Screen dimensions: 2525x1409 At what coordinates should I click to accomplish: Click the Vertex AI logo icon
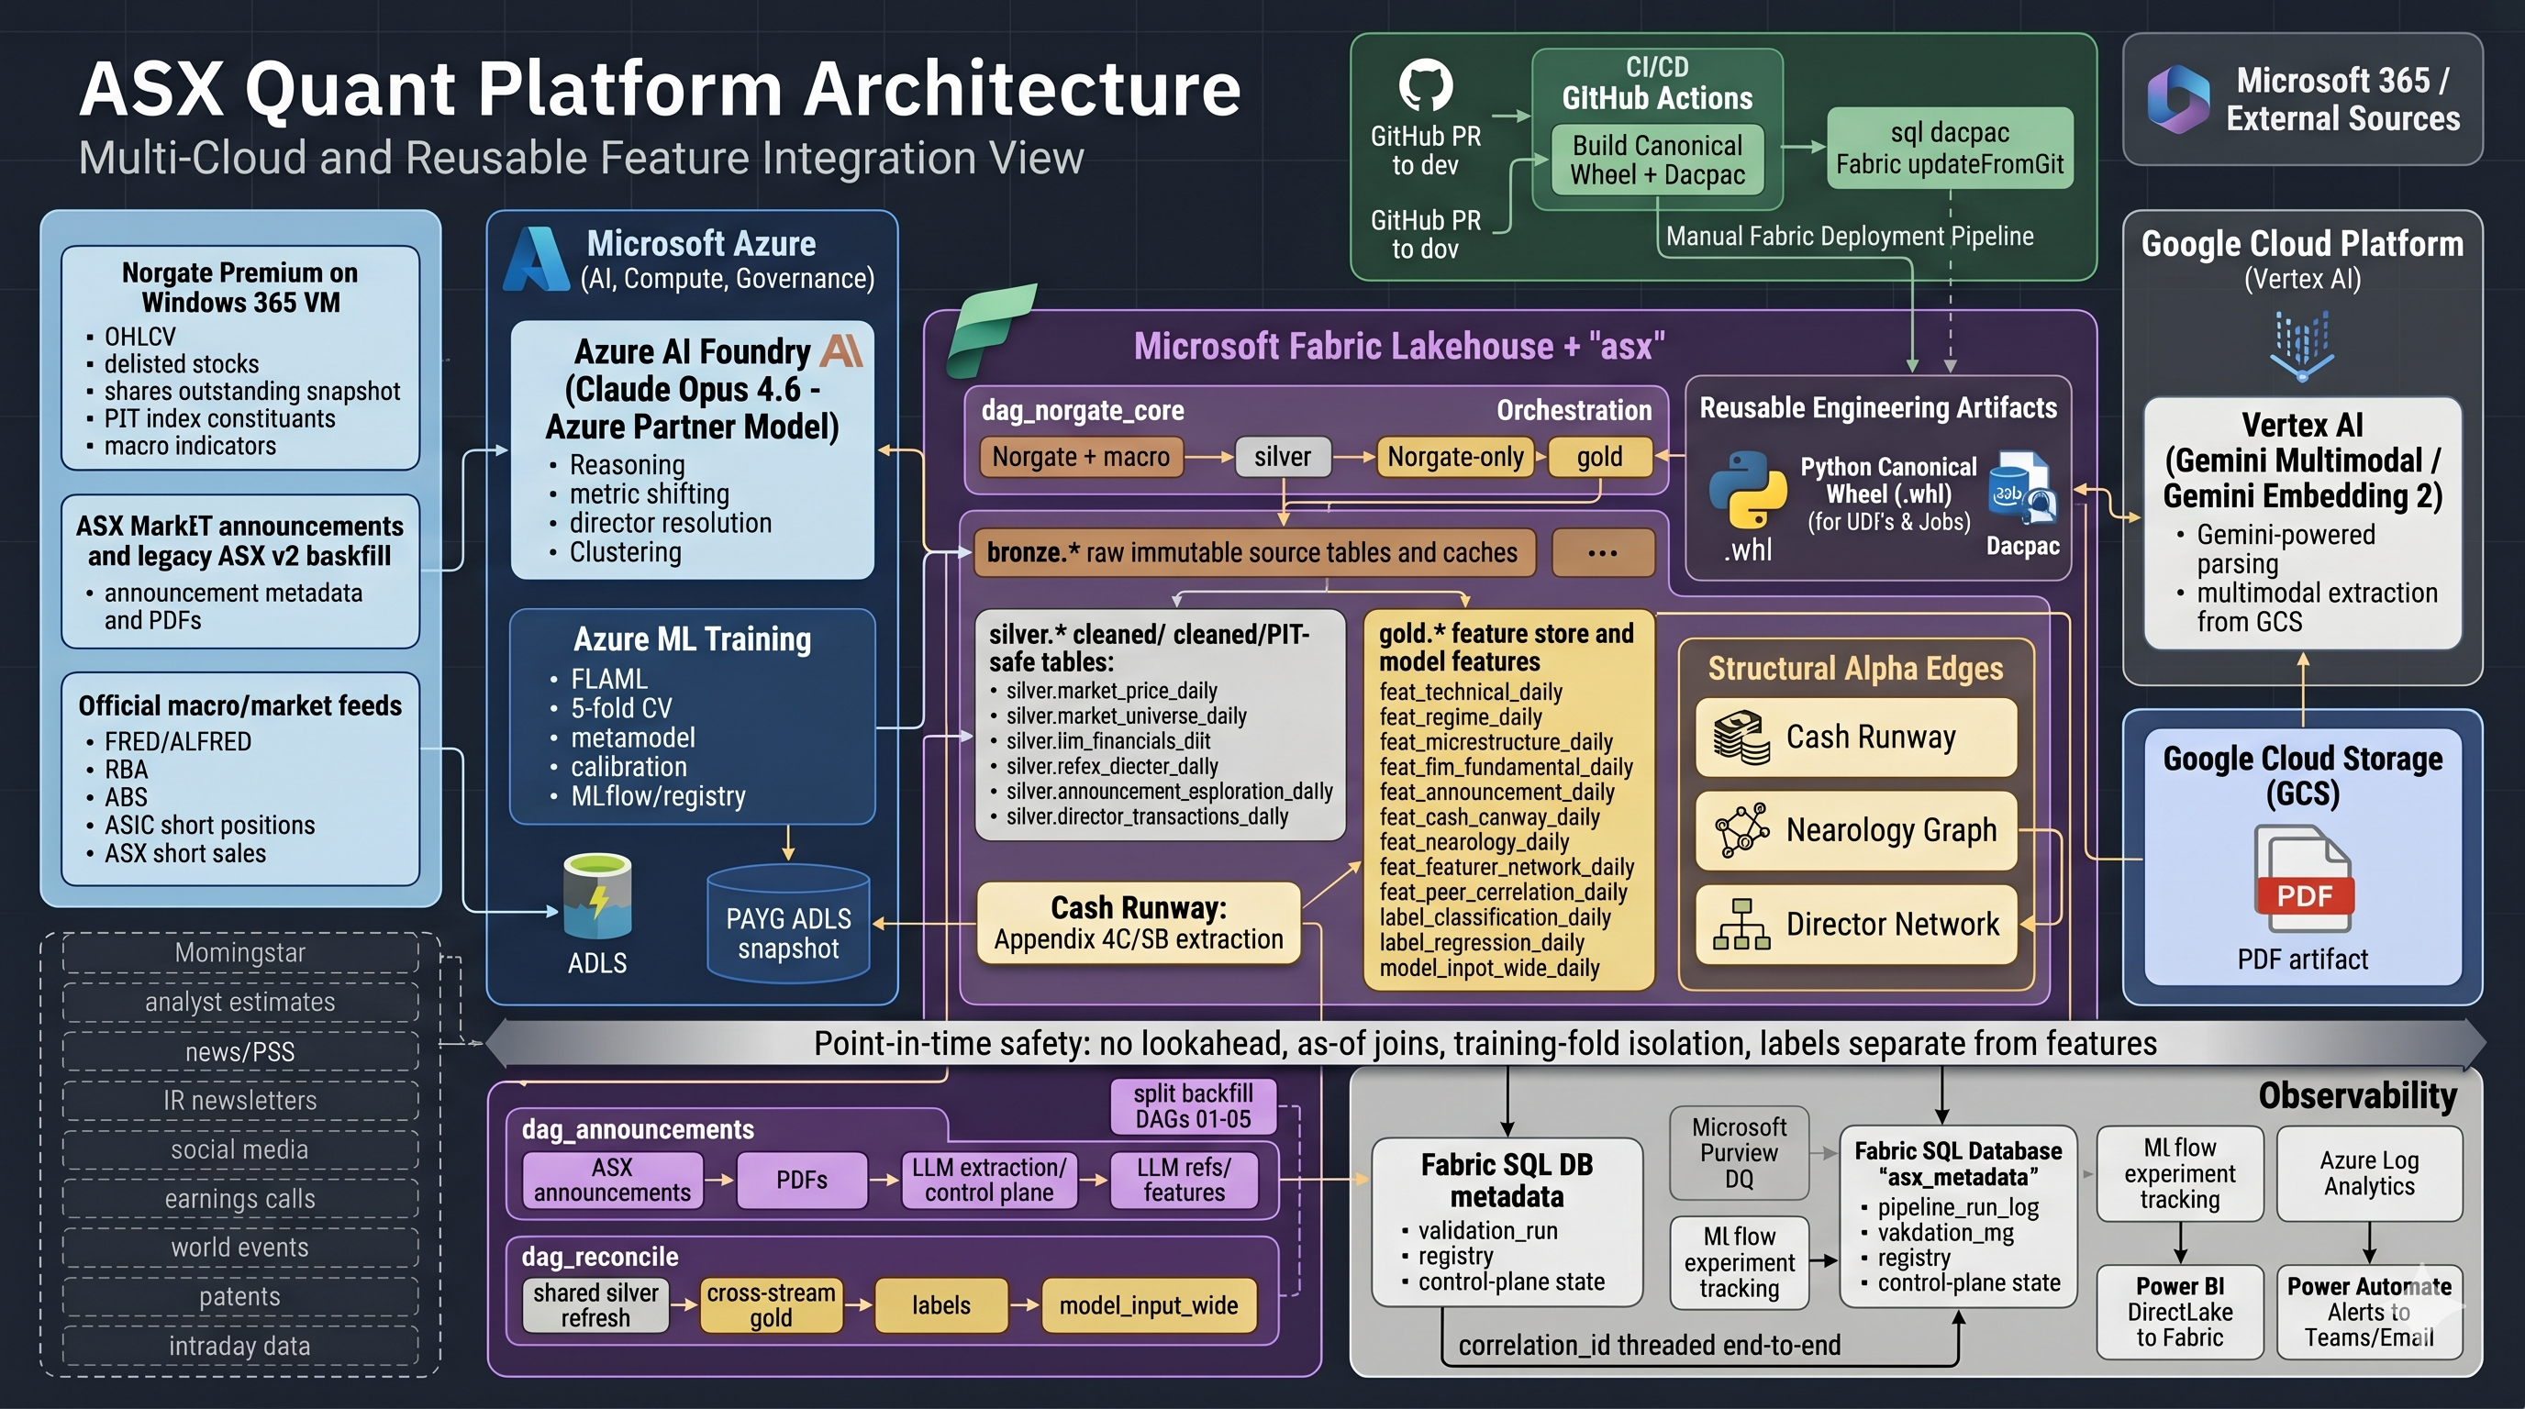tap(2301, 347)
